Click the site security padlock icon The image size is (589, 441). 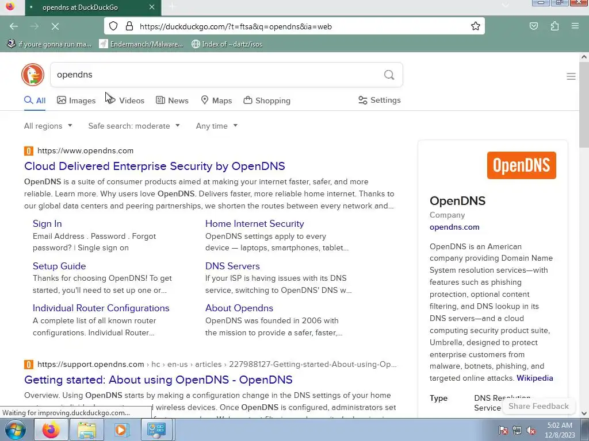pyautogui.click(x=129, y=26)
